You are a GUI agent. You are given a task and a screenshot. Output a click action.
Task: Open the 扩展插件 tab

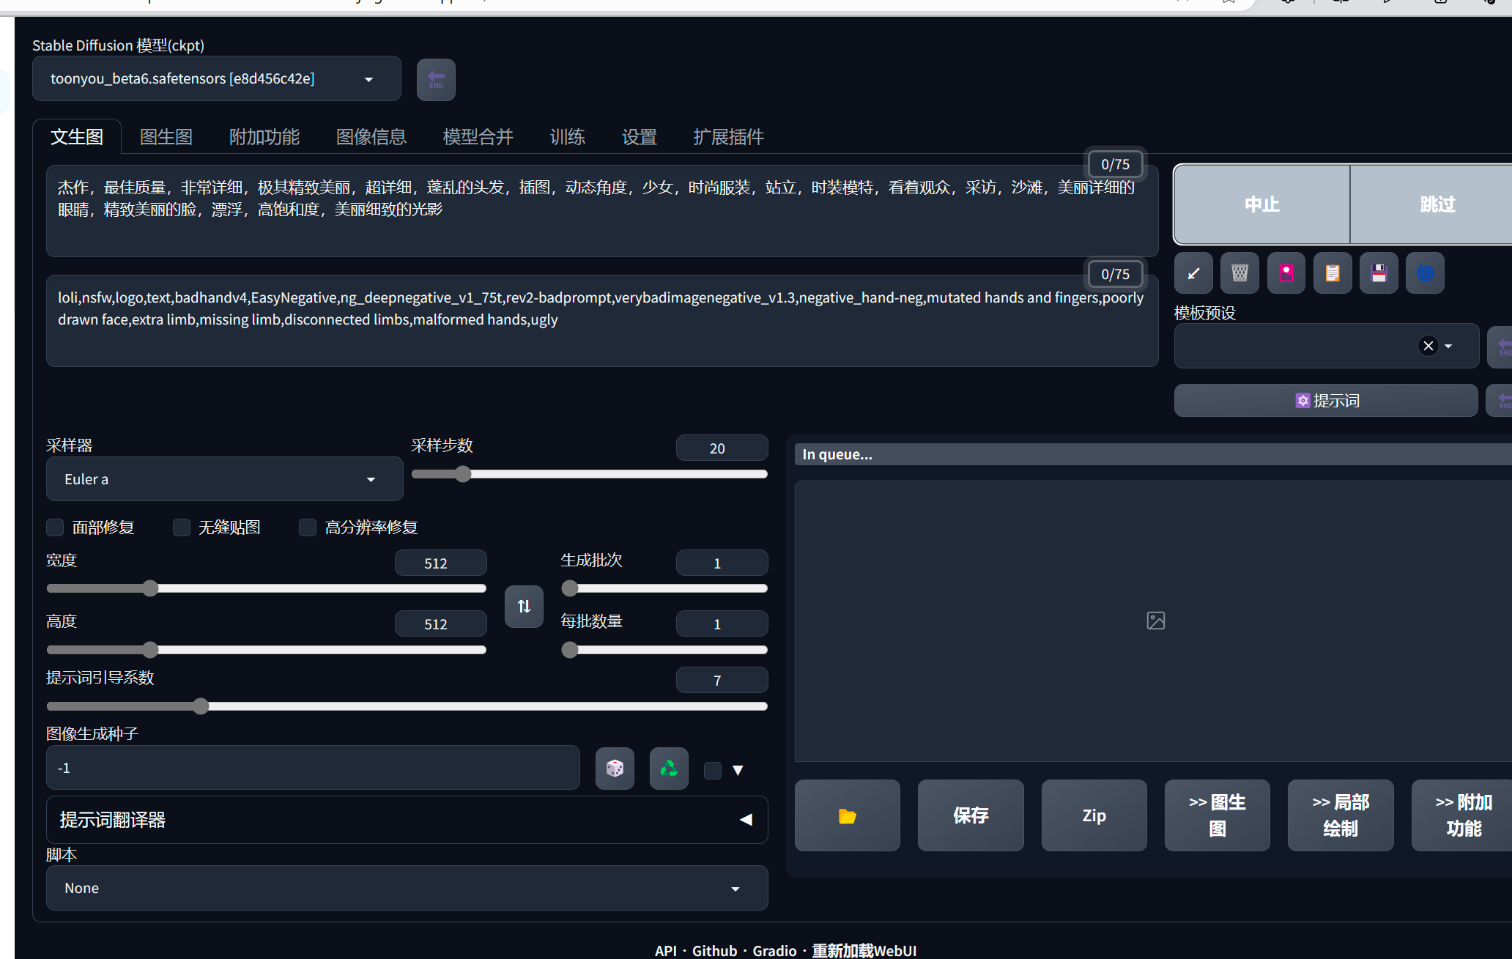(x=728, y=137)
